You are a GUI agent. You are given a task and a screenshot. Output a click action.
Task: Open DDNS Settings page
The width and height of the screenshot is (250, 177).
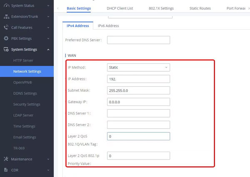[x=25, y=93]
